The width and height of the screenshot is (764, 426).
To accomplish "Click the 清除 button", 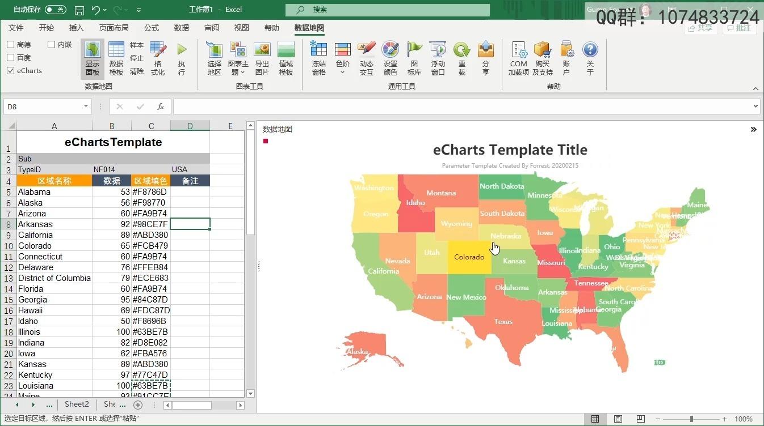I will [137, 71].
